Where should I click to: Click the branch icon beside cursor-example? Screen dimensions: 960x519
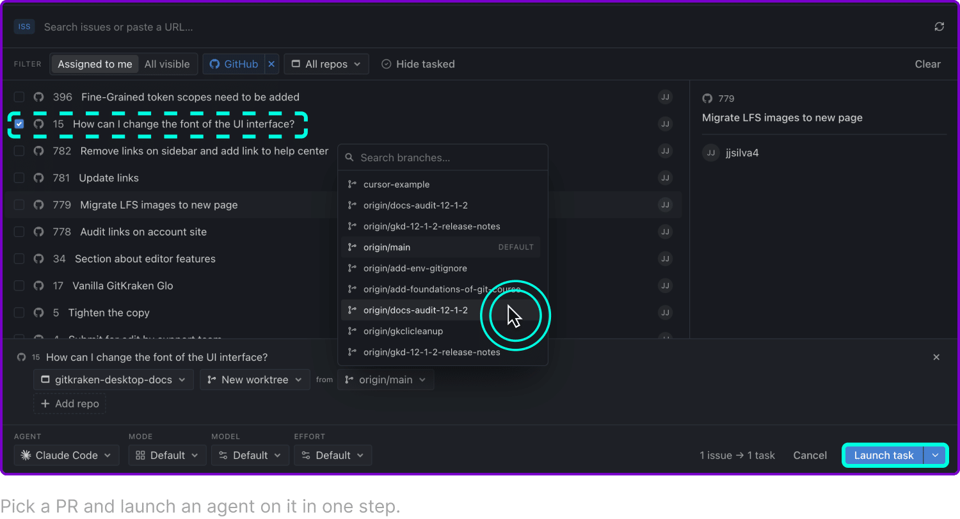click(352, 184)
